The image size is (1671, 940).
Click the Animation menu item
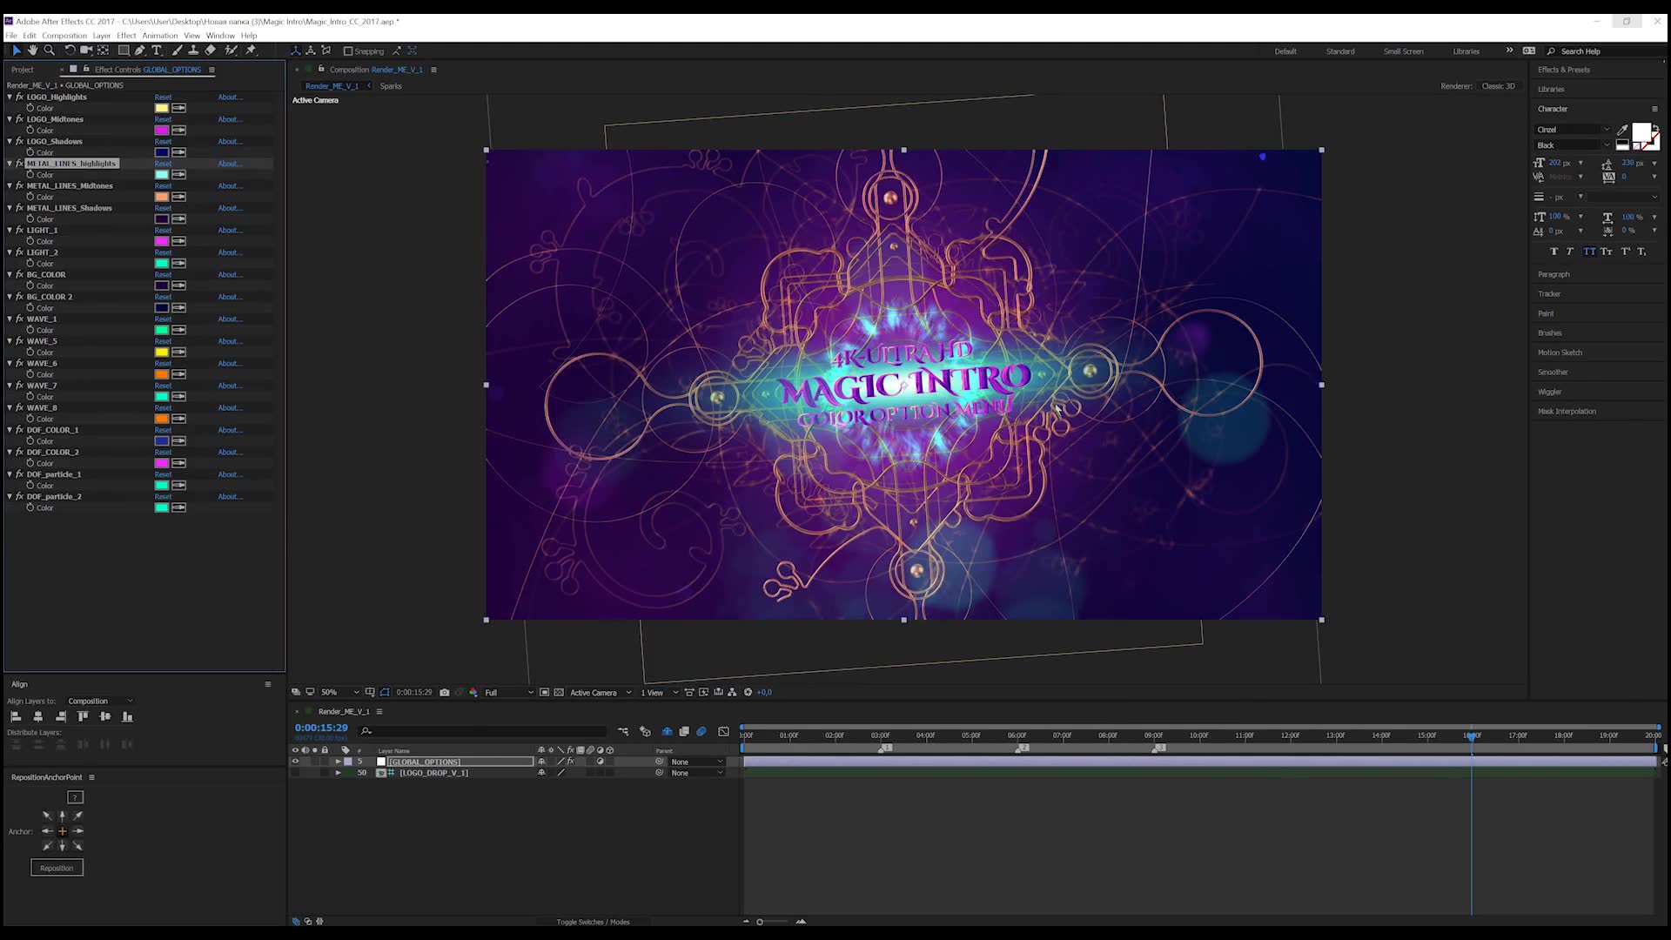pyautogui.click(x=159, y=36)
